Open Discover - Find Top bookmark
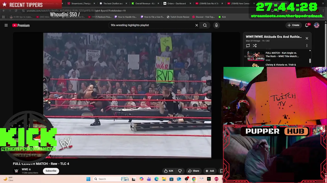Image resolution: width=327 pixels, height=183 pixels. (203, 17)
